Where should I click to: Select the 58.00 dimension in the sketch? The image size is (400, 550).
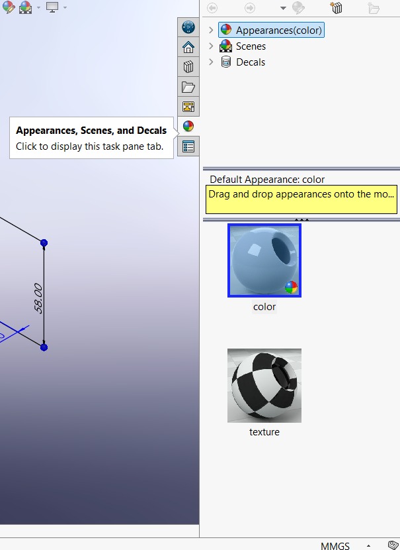coord(38,298)
